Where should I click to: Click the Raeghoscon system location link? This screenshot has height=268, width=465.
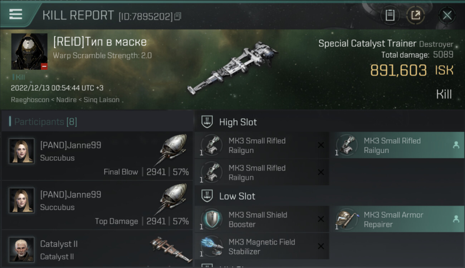[x=30, y=100]
